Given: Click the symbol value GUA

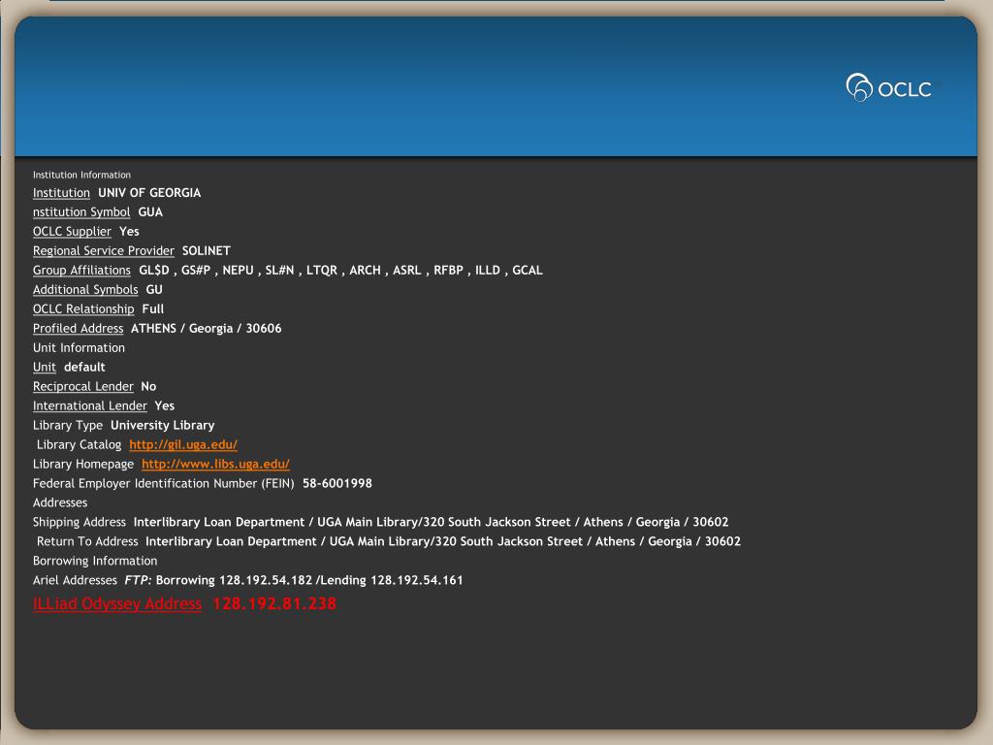Looking at the screenshot, I should [x=150, y=212].
